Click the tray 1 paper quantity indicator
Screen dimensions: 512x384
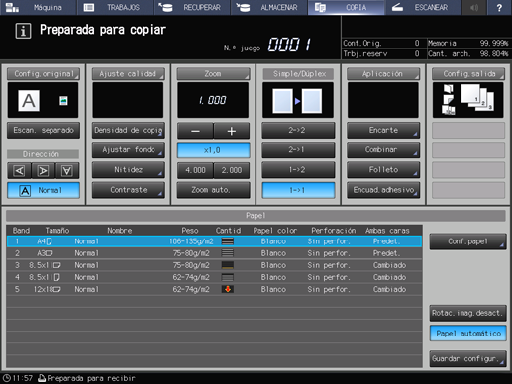click(228, 241)
